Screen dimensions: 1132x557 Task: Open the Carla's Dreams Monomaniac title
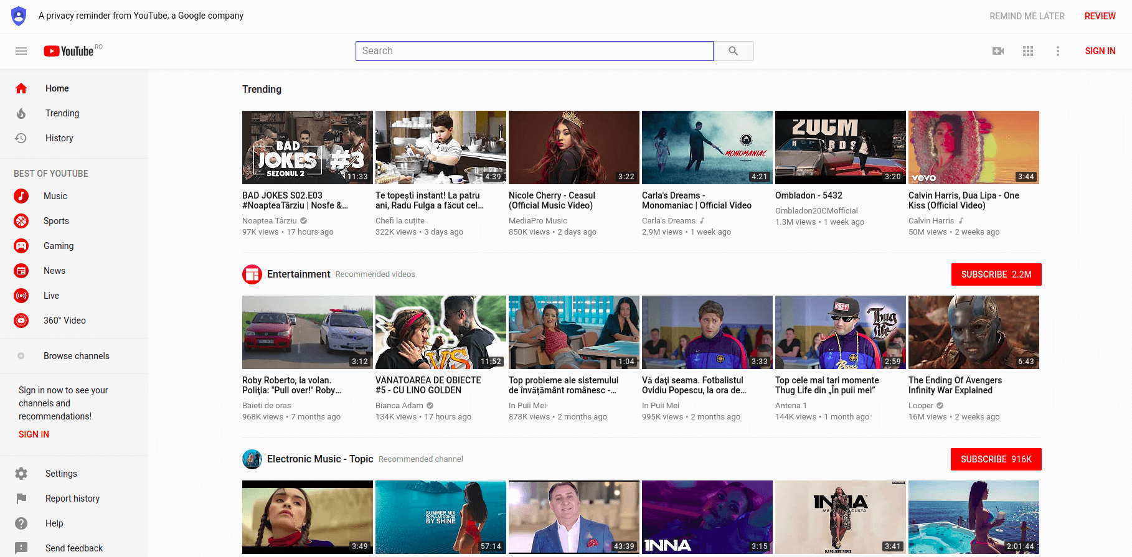696,200
